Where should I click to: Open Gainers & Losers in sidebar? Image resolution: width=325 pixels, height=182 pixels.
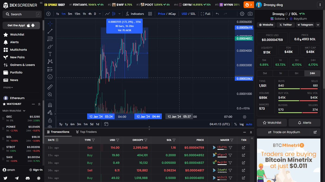22,65
